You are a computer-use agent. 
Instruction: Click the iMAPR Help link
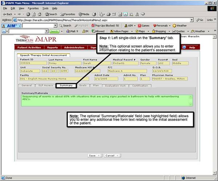192,47
